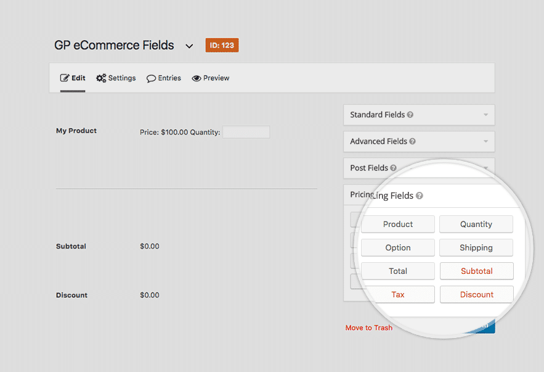Open the Preview tab

coord(211,78)
